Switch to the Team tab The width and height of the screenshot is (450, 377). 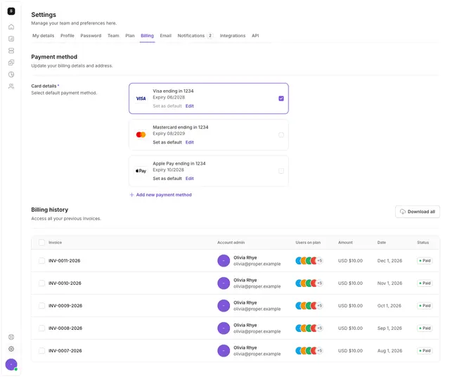[x=113, y=36]
